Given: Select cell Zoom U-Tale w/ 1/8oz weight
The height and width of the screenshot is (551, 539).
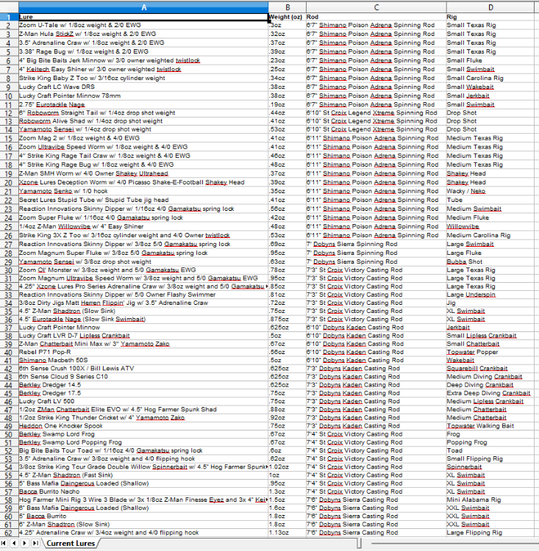Looking at the screenshot, I should [143, 25].
